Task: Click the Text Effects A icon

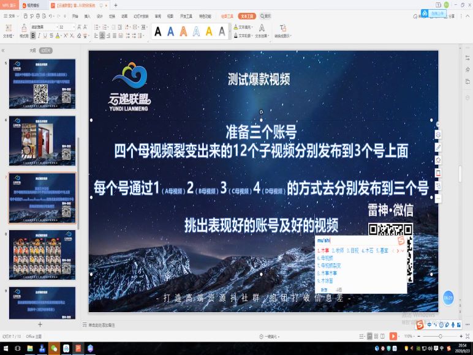Action: (x=262, y=28)
